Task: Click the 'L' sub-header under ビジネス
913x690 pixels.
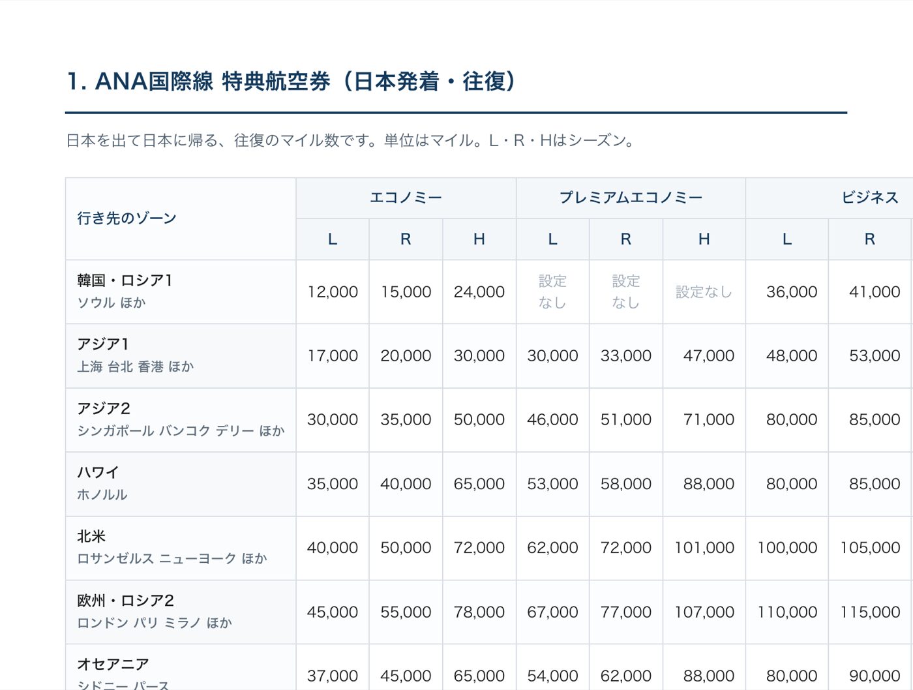Action: [x=787, y=239]
